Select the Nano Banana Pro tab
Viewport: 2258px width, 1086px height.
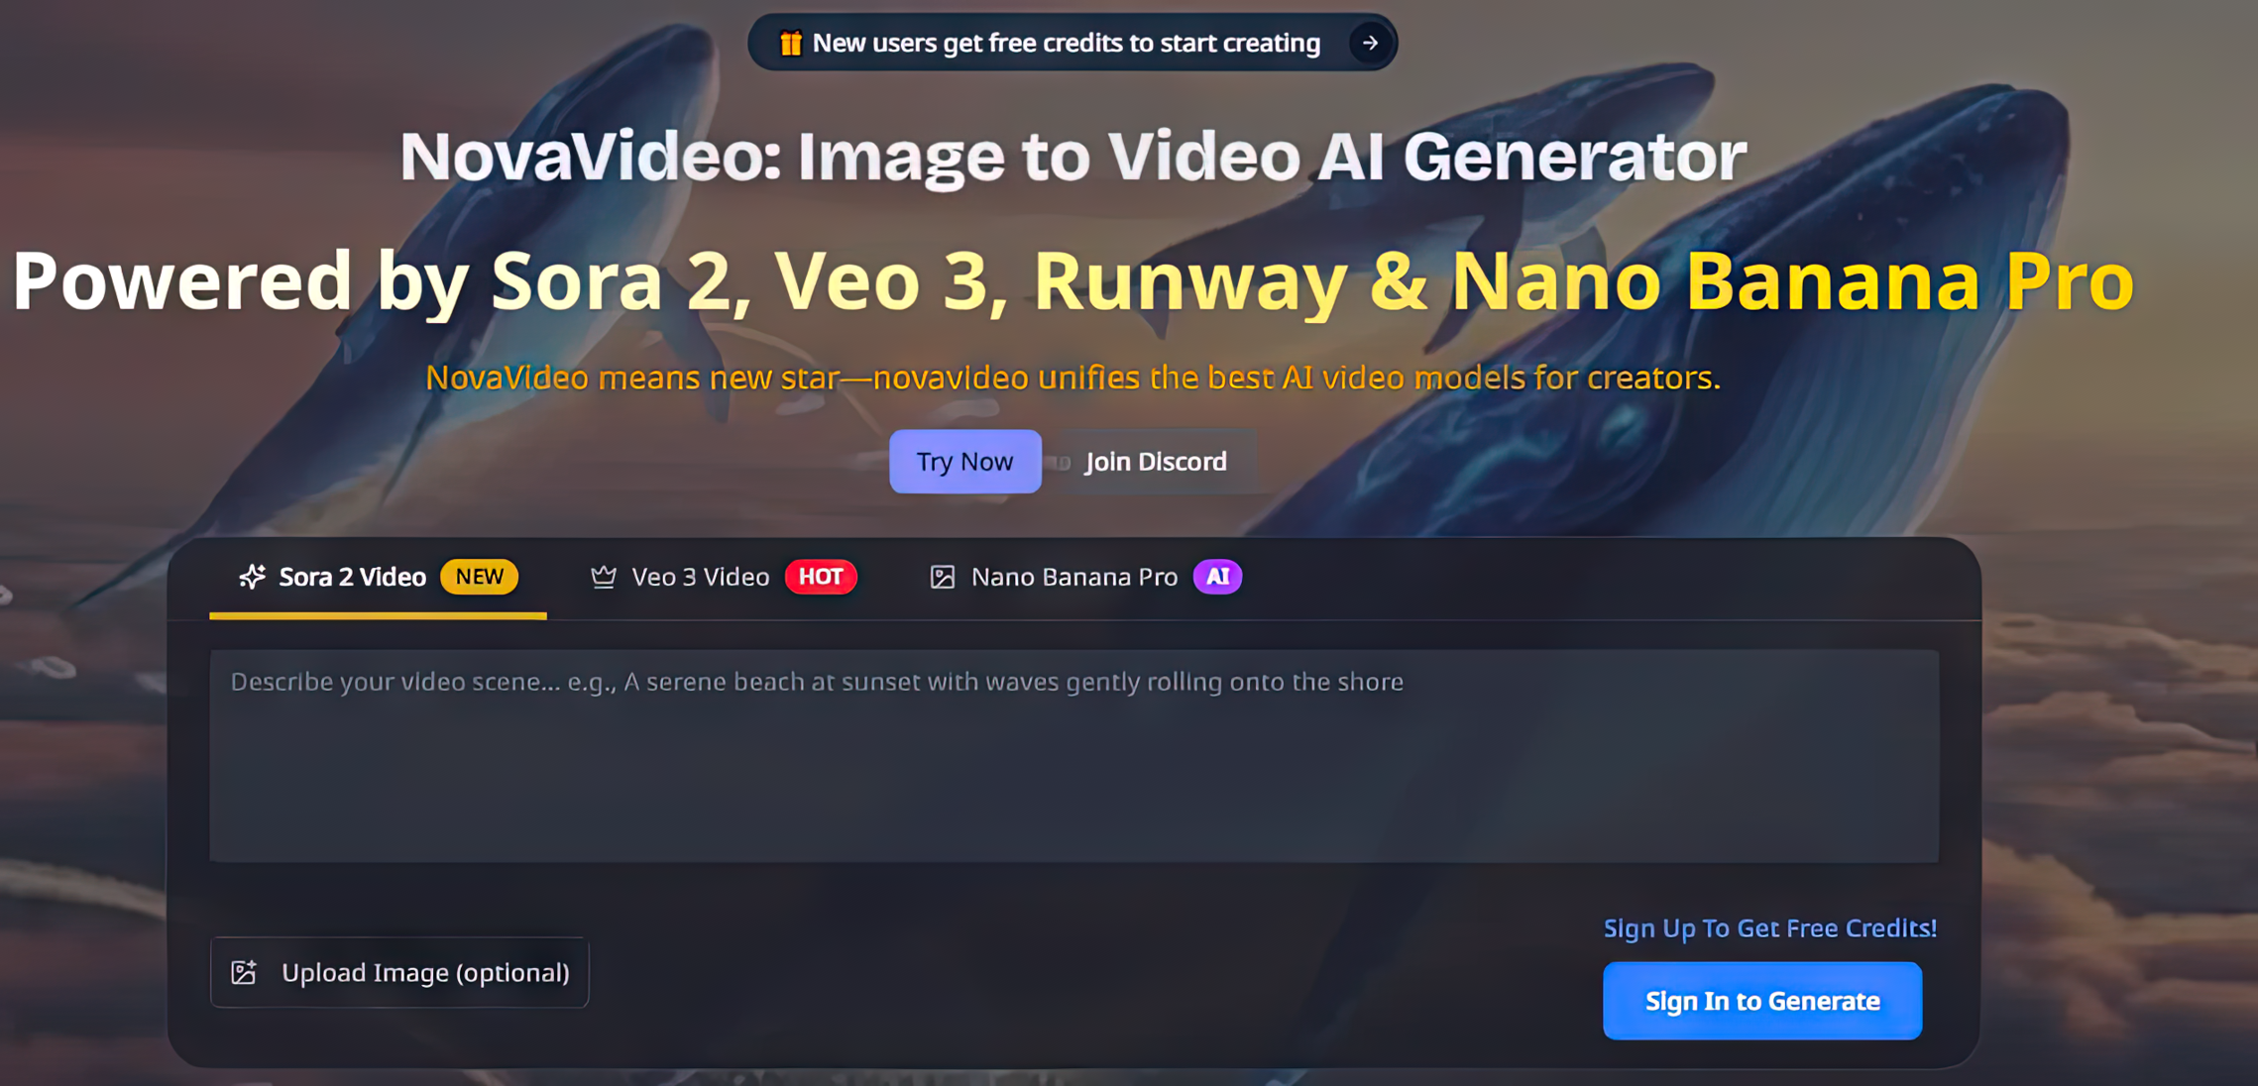1073,577
